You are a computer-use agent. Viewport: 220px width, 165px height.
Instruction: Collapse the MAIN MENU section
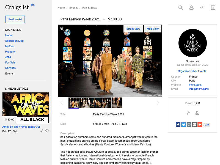pos(3,30)
